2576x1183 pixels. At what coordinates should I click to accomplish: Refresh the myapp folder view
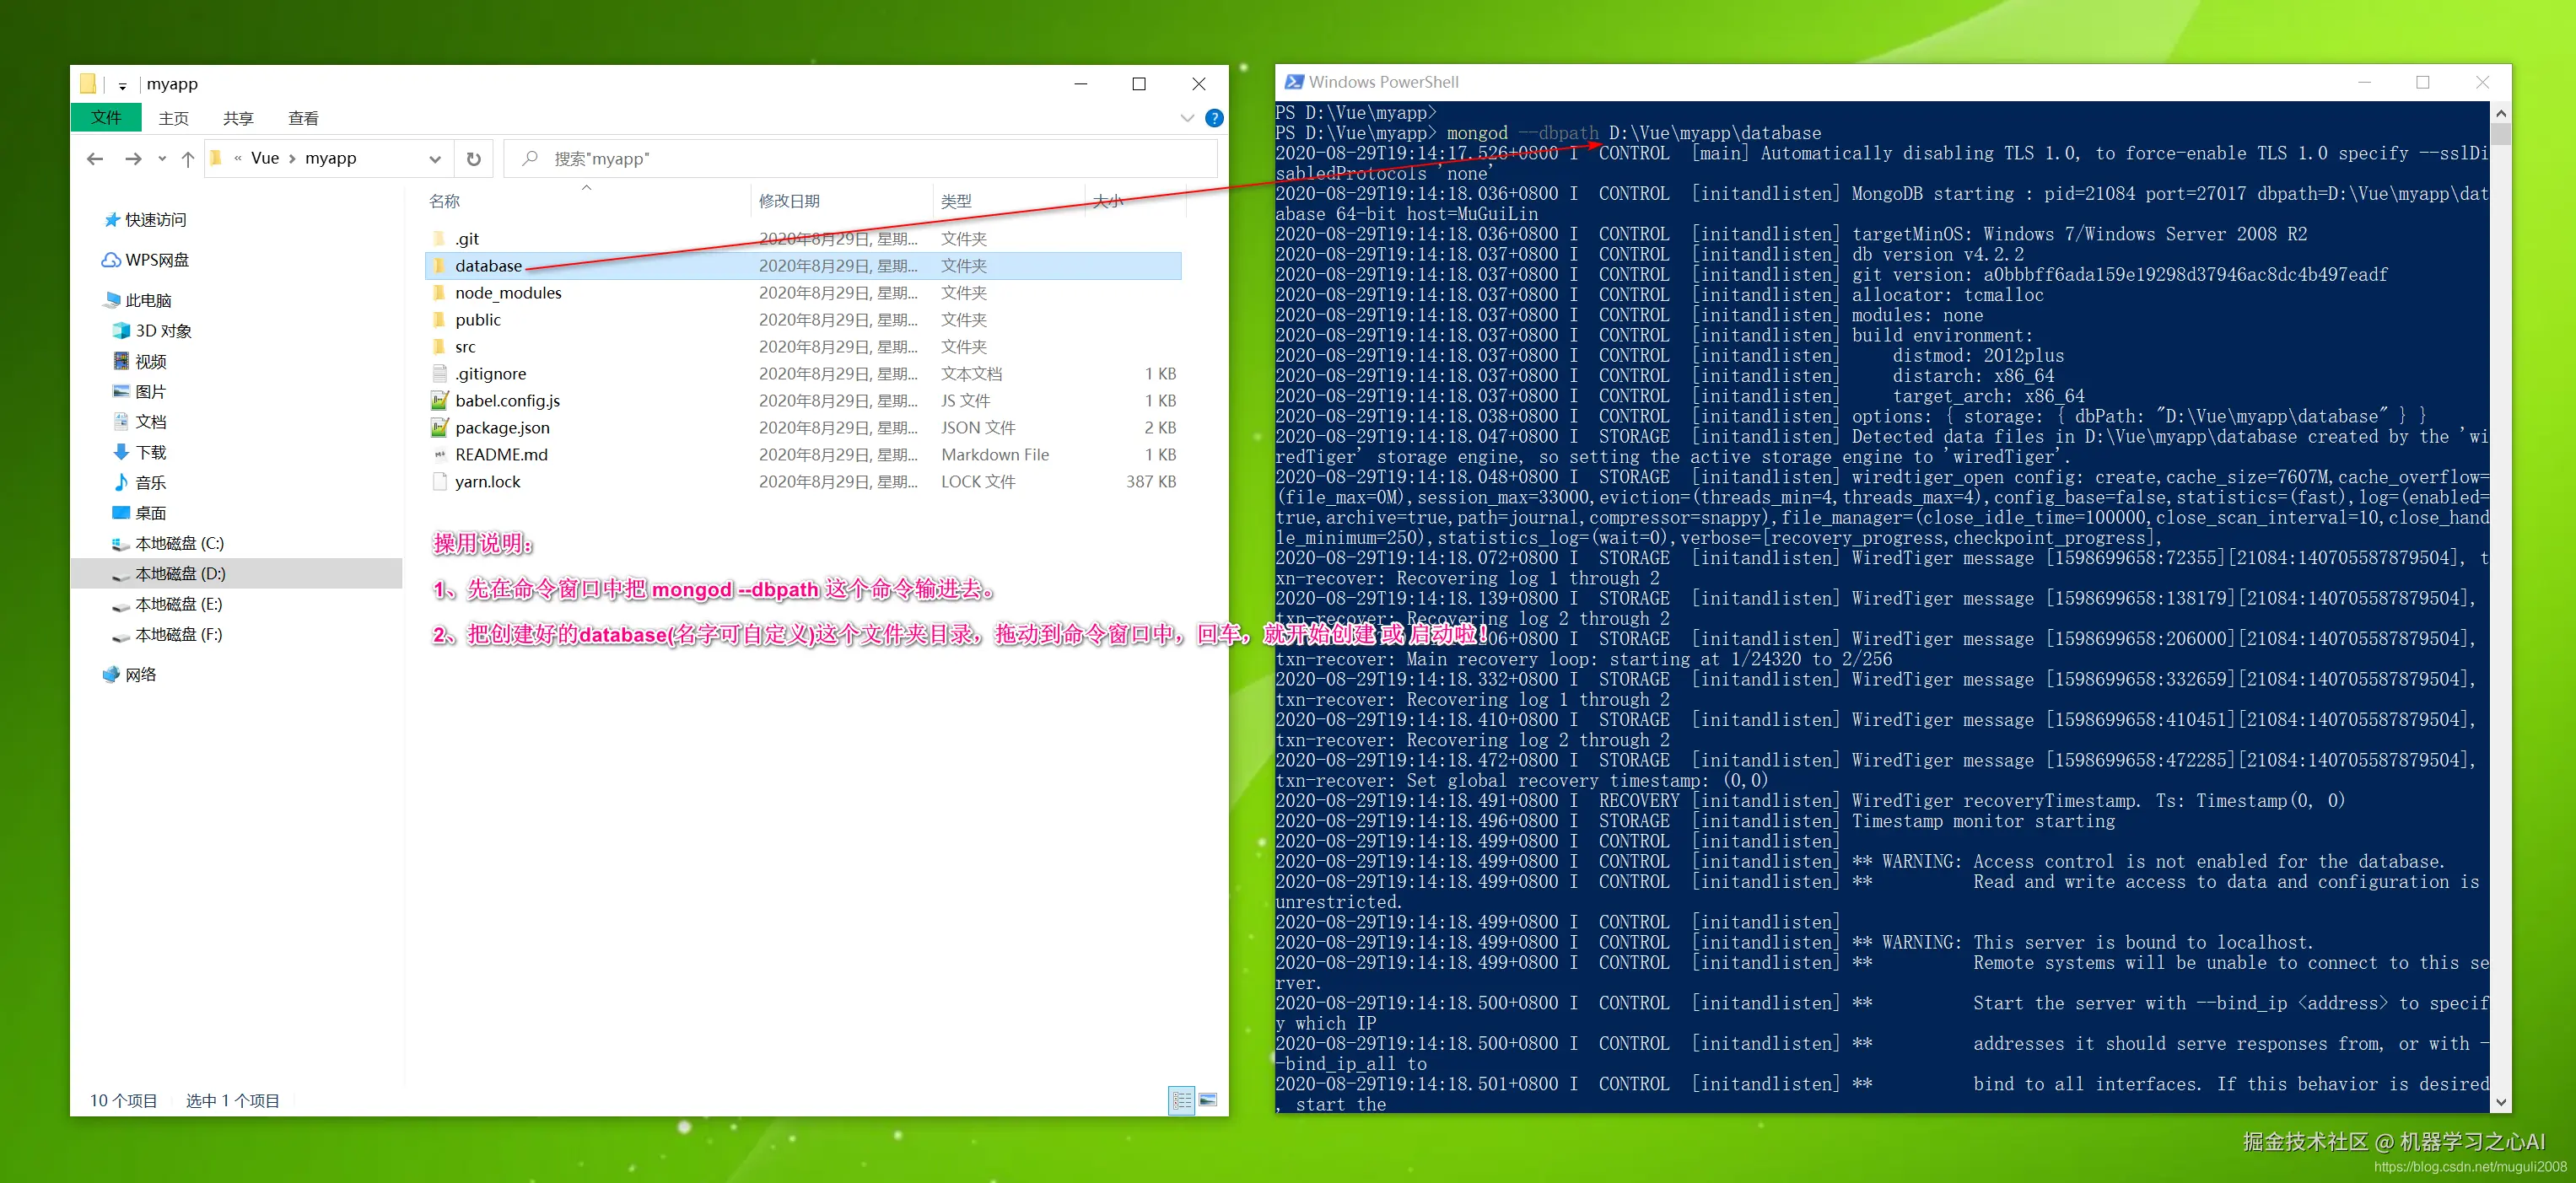[474, 159]
